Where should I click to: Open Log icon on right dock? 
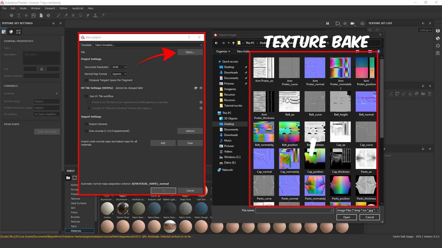438,53
